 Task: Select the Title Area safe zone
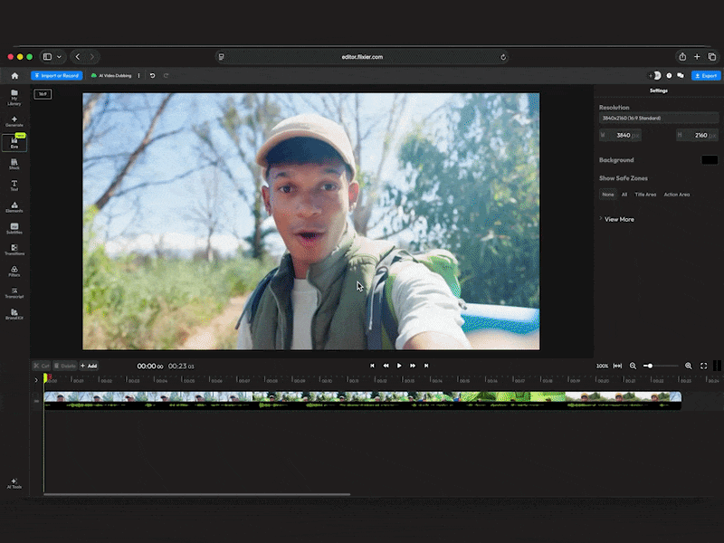645,195
